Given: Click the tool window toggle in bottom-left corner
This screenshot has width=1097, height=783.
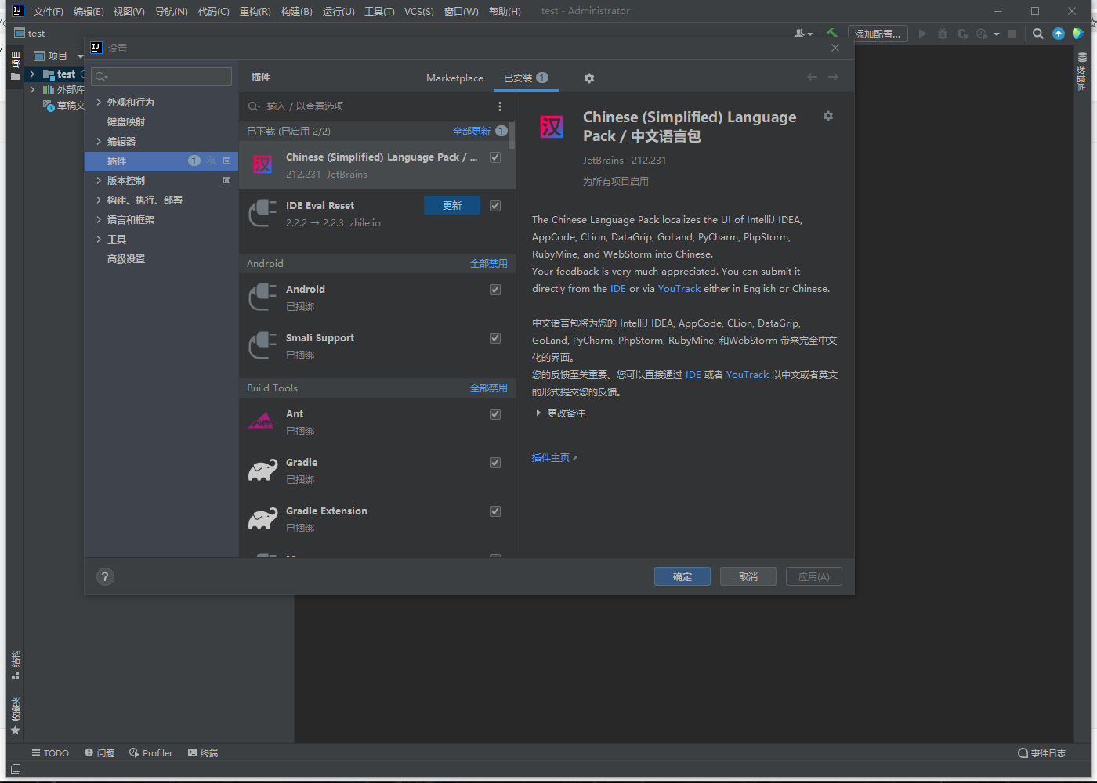Looking at the screenshot, I should pyautogui.click(x=16, y=769).
